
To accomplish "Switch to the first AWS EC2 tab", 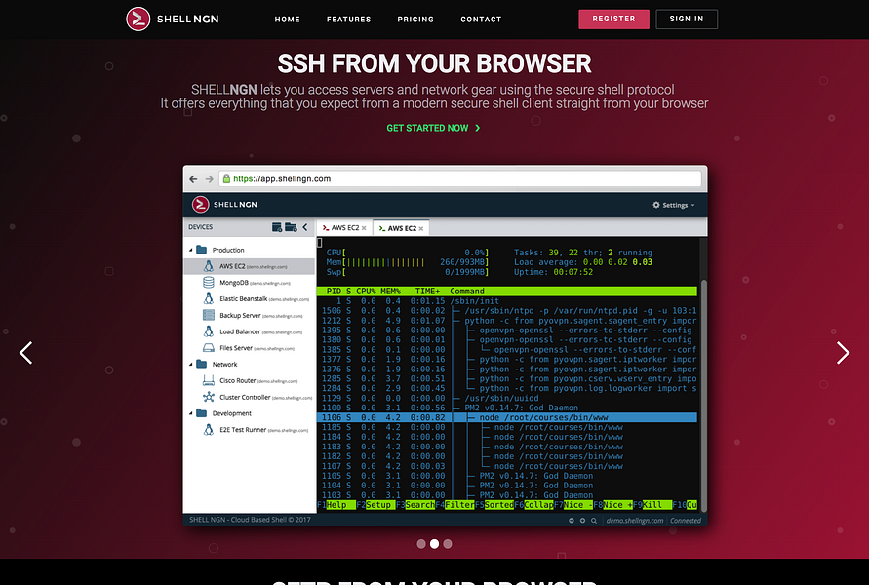I will [343, 228].
